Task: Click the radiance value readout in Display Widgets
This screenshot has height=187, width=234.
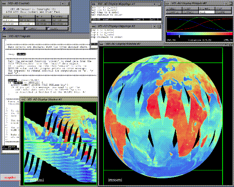Action: click(x=200, y=40)
